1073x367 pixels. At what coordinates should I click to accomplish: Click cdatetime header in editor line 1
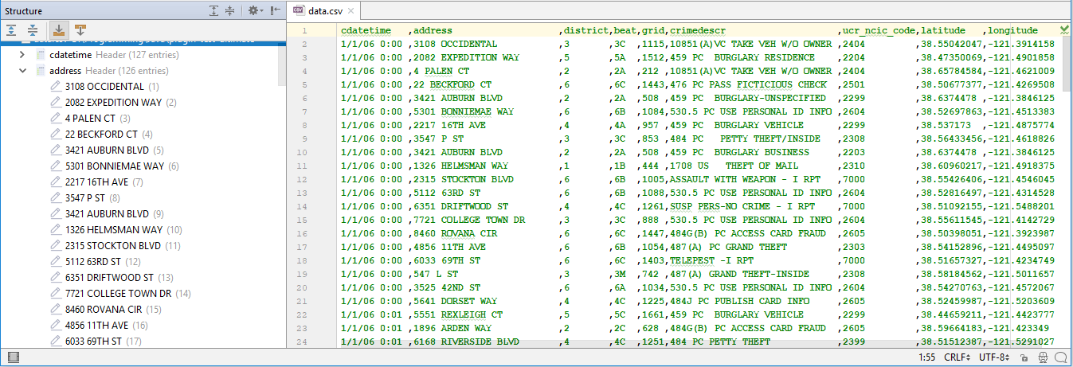pyautogui.click(x=366, y=30)
